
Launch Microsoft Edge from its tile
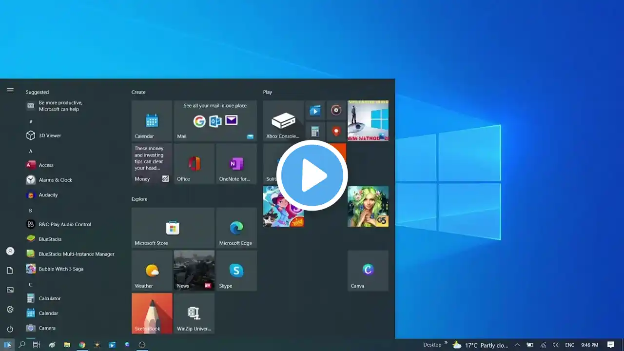(236, 228)
